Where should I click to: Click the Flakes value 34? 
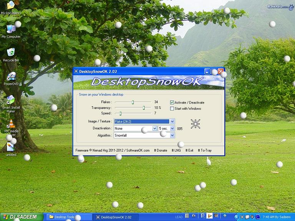(156, 102)
